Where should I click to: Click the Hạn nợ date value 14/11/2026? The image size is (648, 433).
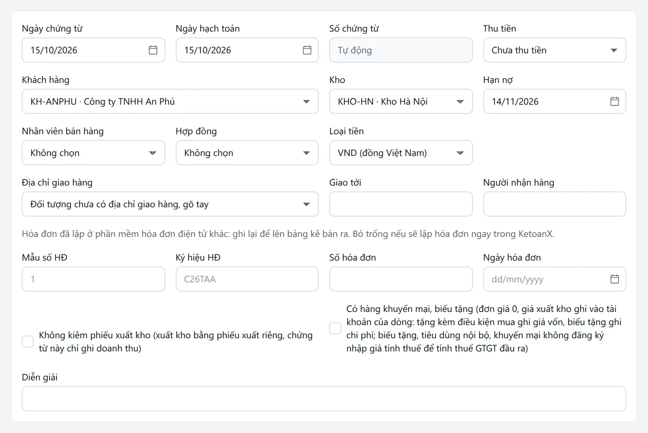515,102
